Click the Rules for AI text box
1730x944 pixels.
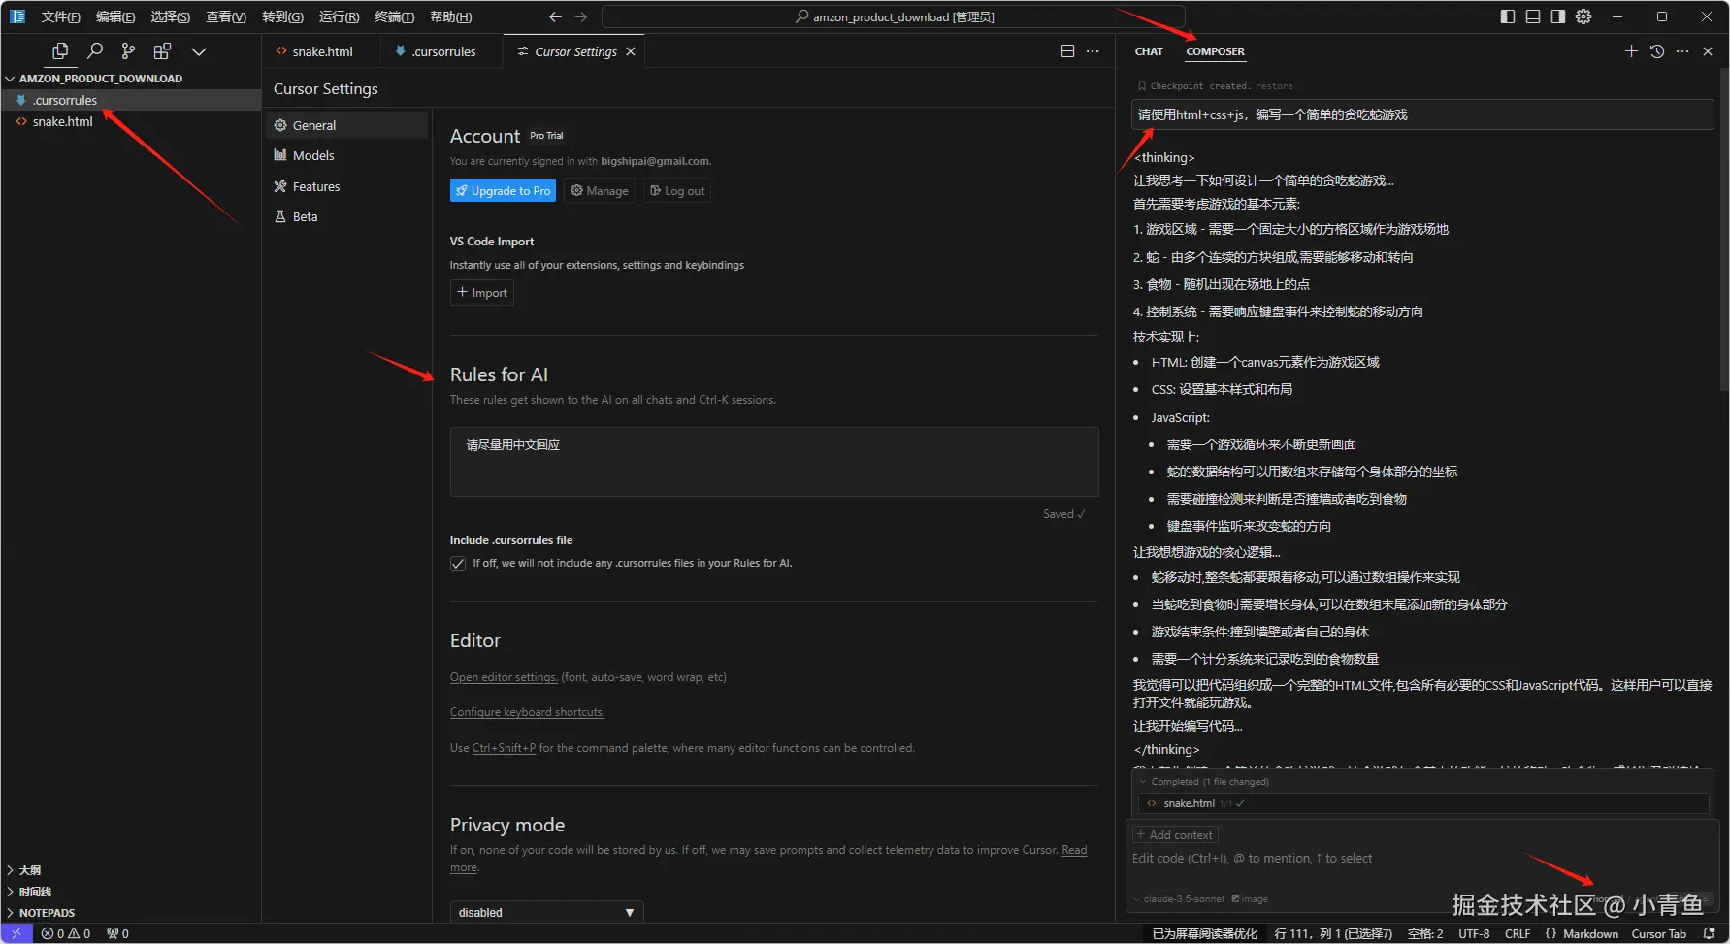point(774,462)
